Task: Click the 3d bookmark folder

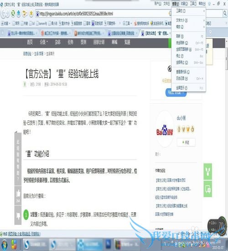Action: (x=31, y=23)
